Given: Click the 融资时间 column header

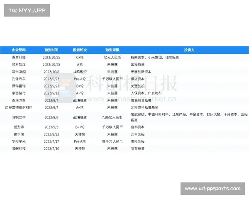Looking at the screenshot, I should (x=51, y=50).
